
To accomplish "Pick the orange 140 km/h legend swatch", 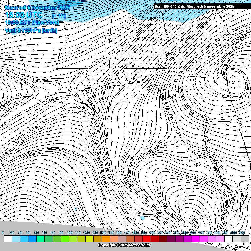I will 106,239.
